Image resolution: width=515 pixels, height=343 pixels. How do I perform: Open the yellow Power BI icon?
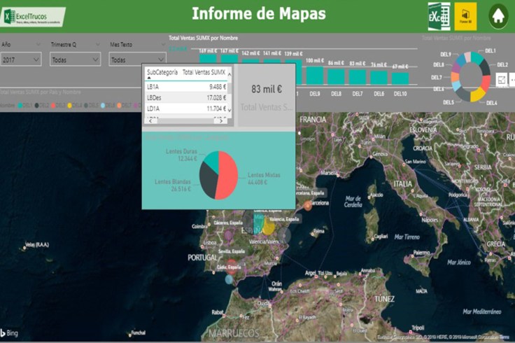(x=465, y=16)
